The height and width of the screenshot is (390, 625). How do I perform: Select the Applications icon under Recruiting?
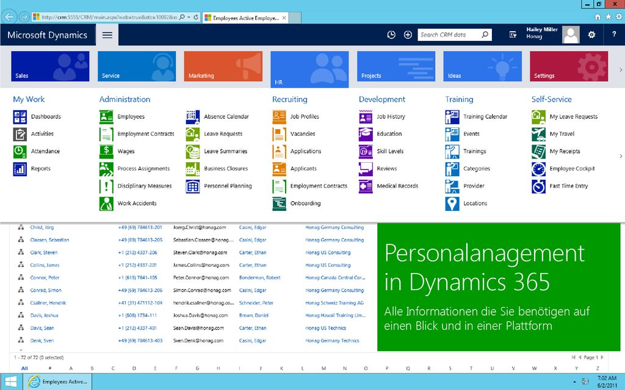(280, 151)
